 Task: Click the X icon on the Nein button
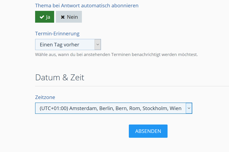(63, 17)
